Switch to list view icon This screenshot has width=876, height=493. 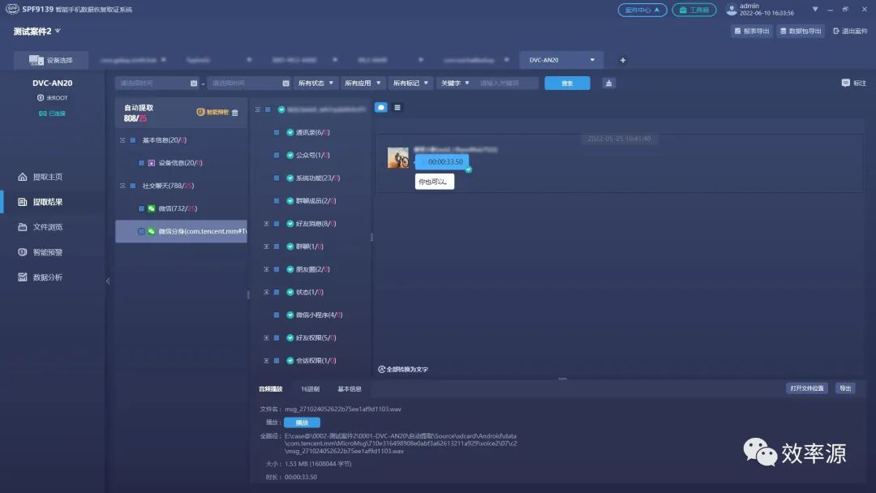(x=397, y=107)
